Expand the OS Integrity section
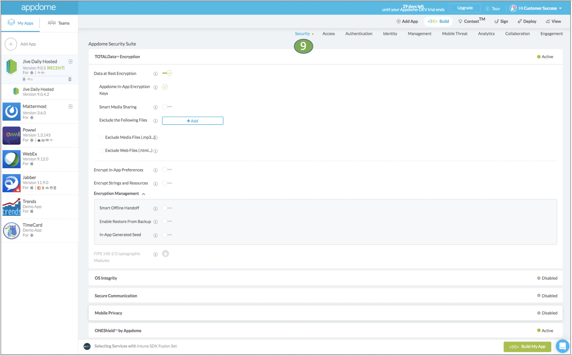Image resolution: width=572 pixels, height=356 pixels. [326, 278]
